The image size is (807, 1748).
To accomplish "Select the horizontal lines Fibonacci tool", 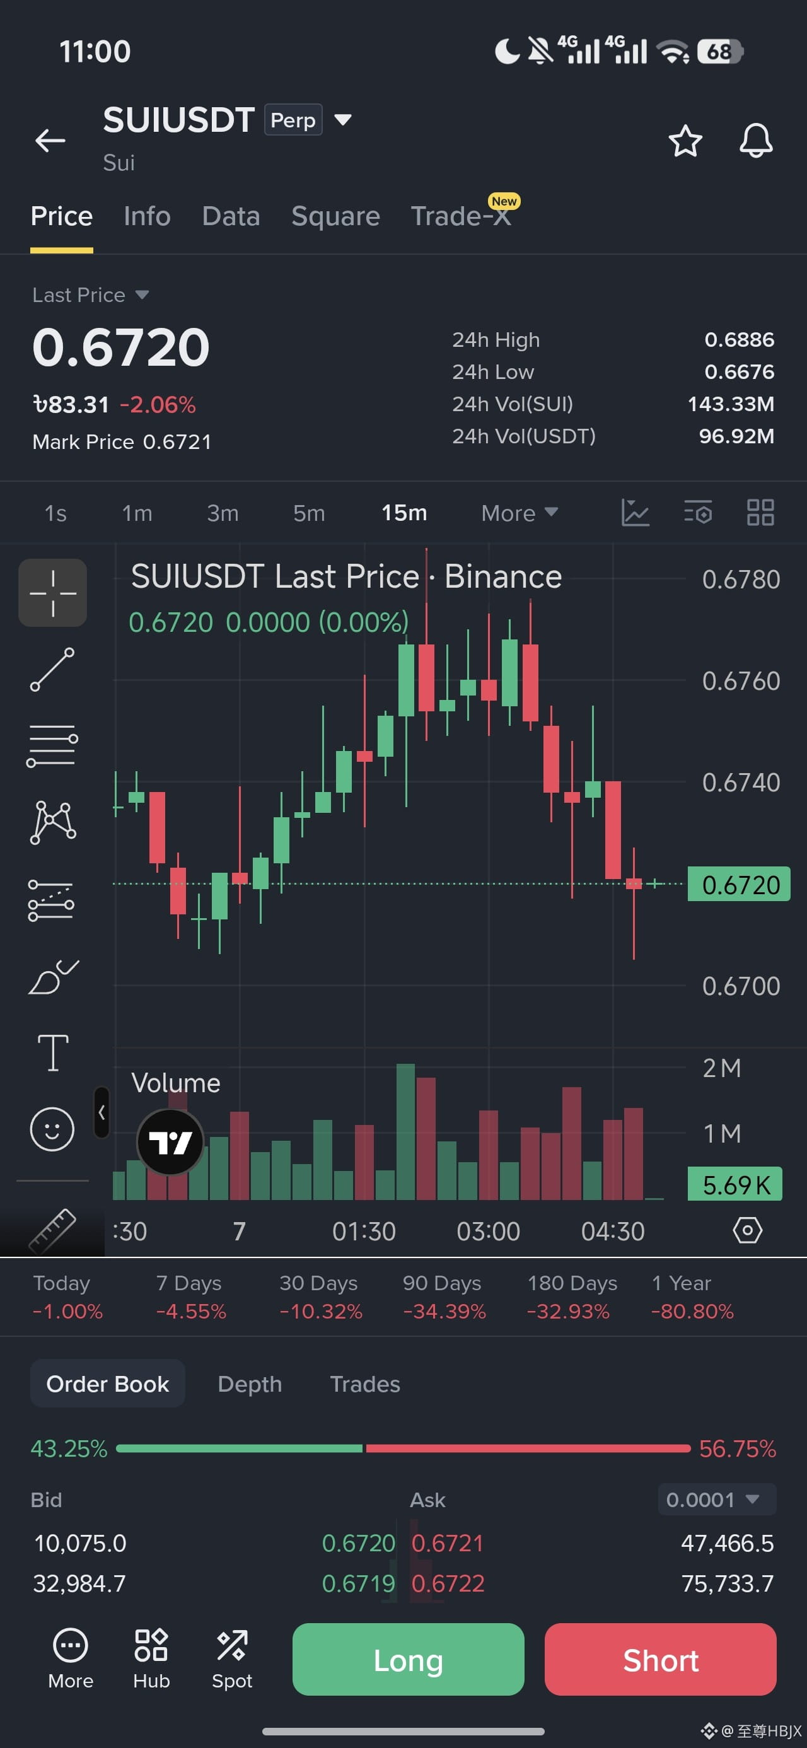I will point(52,746).
